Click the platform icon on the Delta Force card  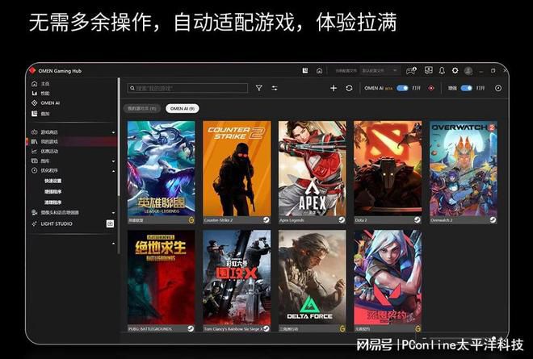coord(342,328)
